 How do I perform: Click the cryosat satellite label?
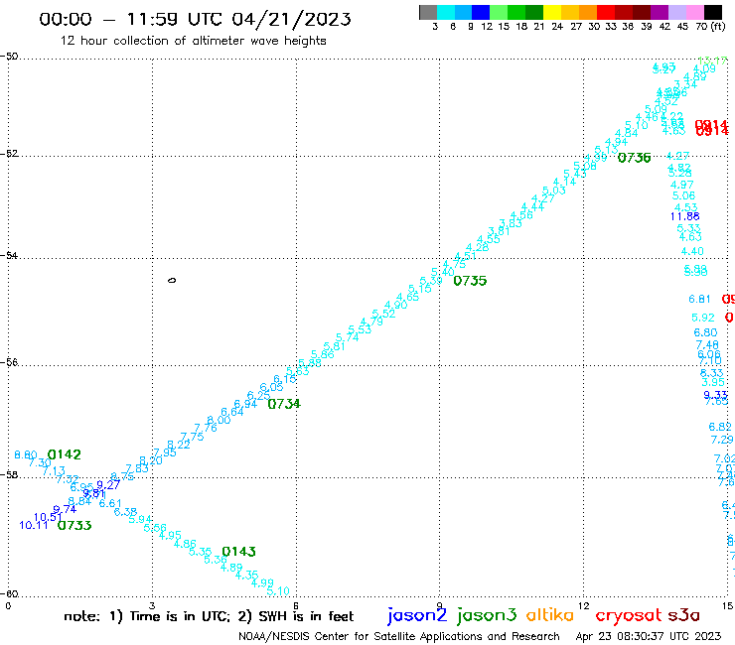pyautogui.click(x=629, y=616)
